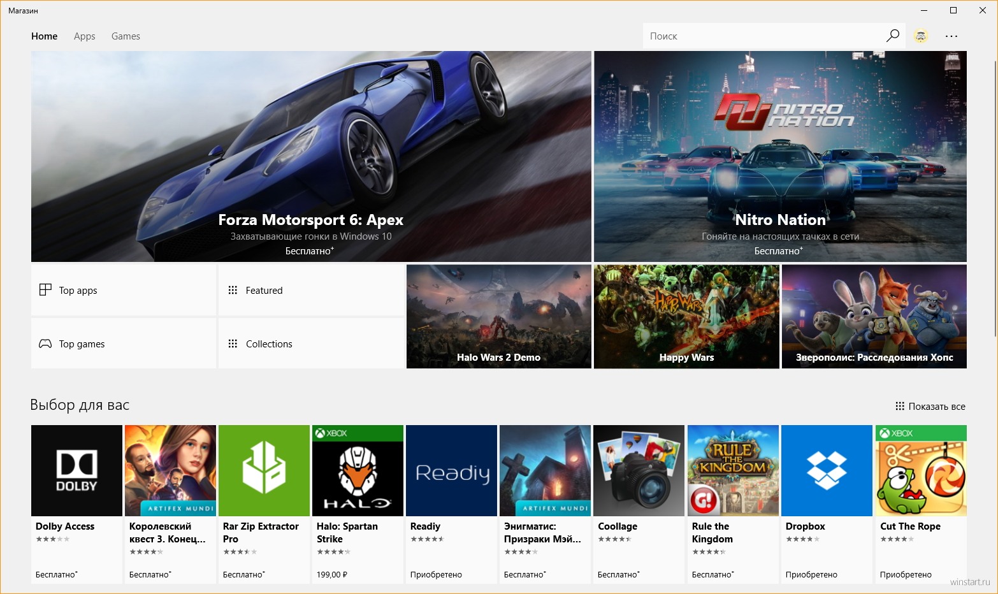Open the Readiy app icon

click(451, 470)
